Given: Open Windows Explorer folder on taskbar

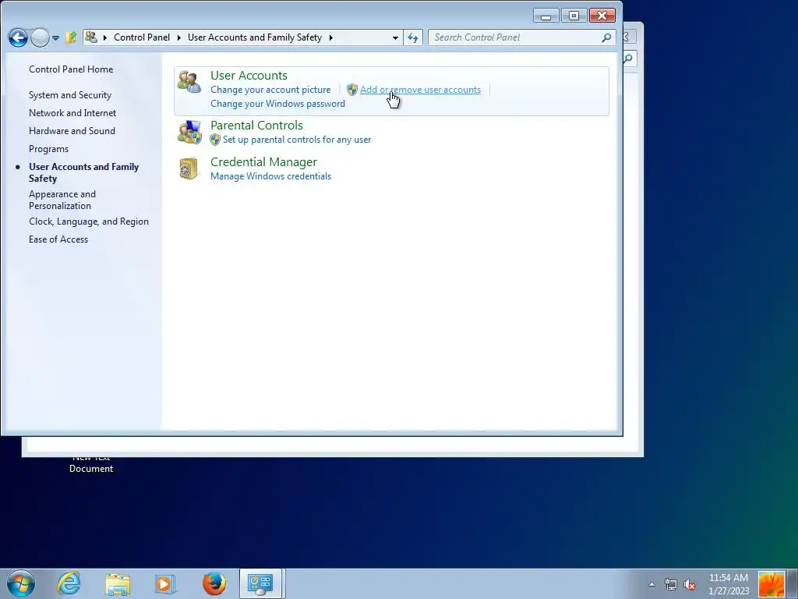Looking at the screenshot, I should coord(118,583).
